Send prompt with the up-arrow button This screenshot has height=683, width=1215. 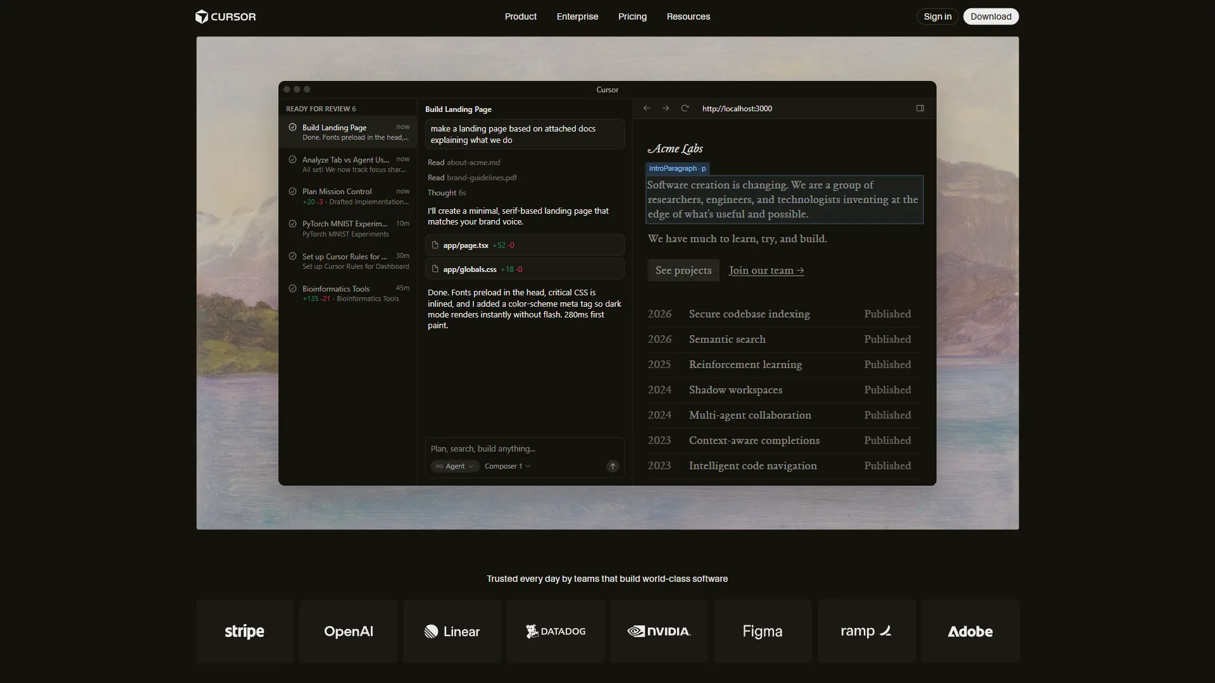613,466
